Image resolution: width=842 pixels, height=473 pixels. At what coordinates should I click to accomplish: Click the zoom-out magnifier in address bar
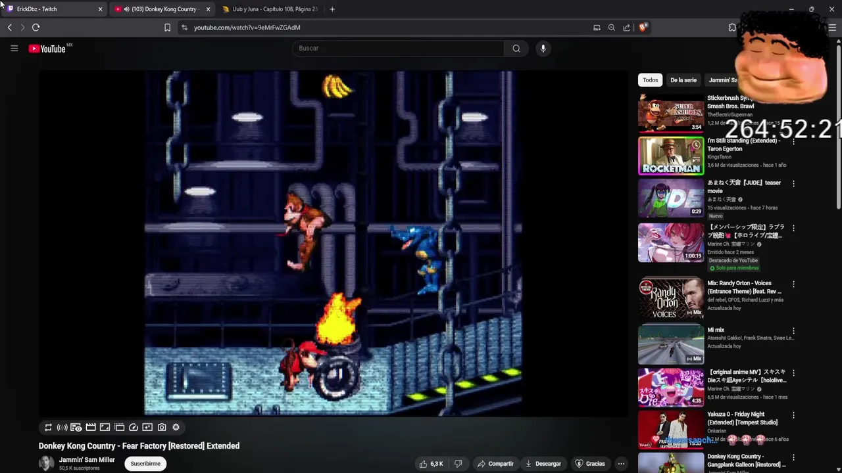pyautogui.click(x=612, y=28)
